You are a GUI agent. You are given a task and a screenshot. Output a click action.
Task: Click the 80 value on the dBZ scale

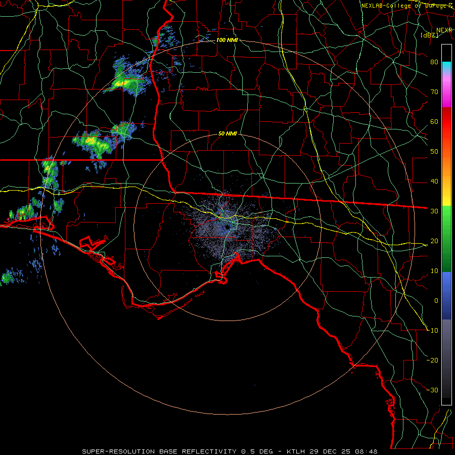(434, 62)
